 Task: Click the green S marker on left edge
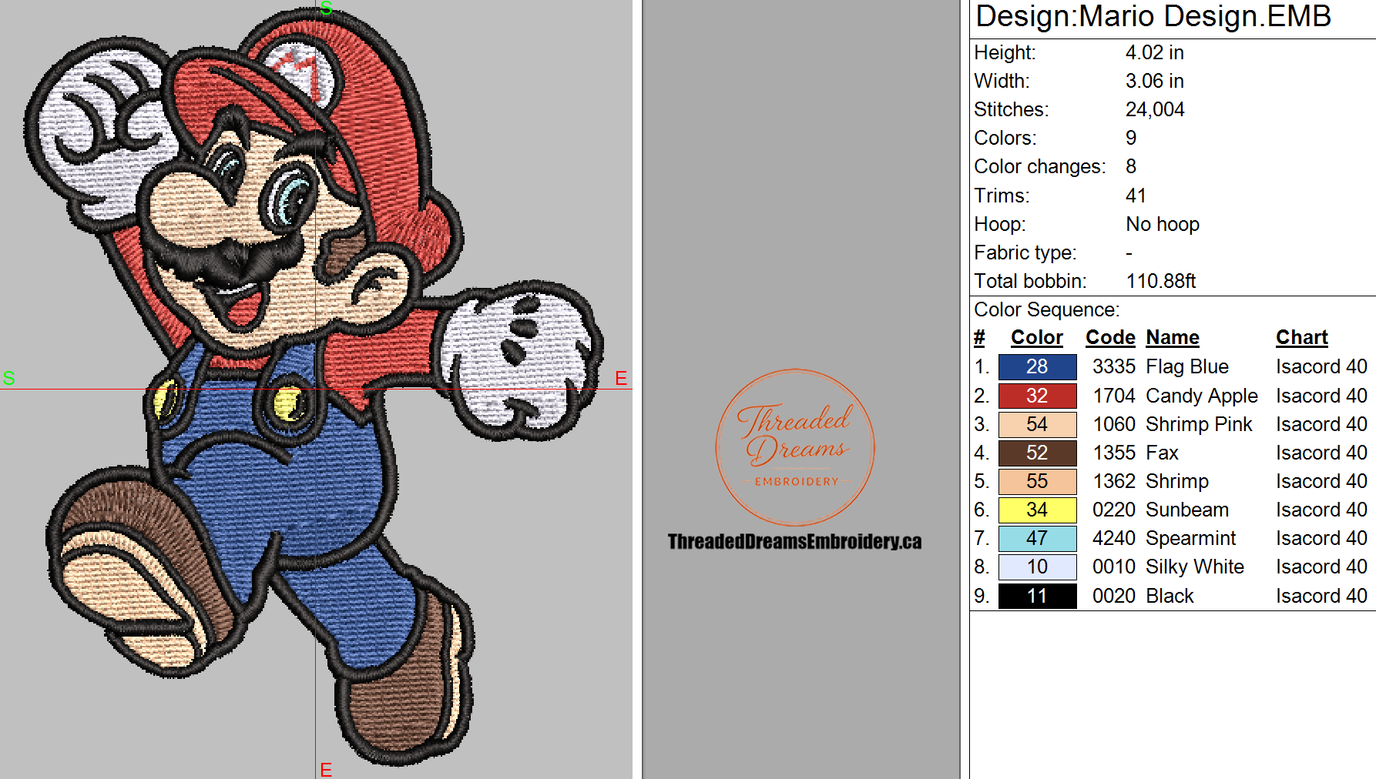coord(9,378)
